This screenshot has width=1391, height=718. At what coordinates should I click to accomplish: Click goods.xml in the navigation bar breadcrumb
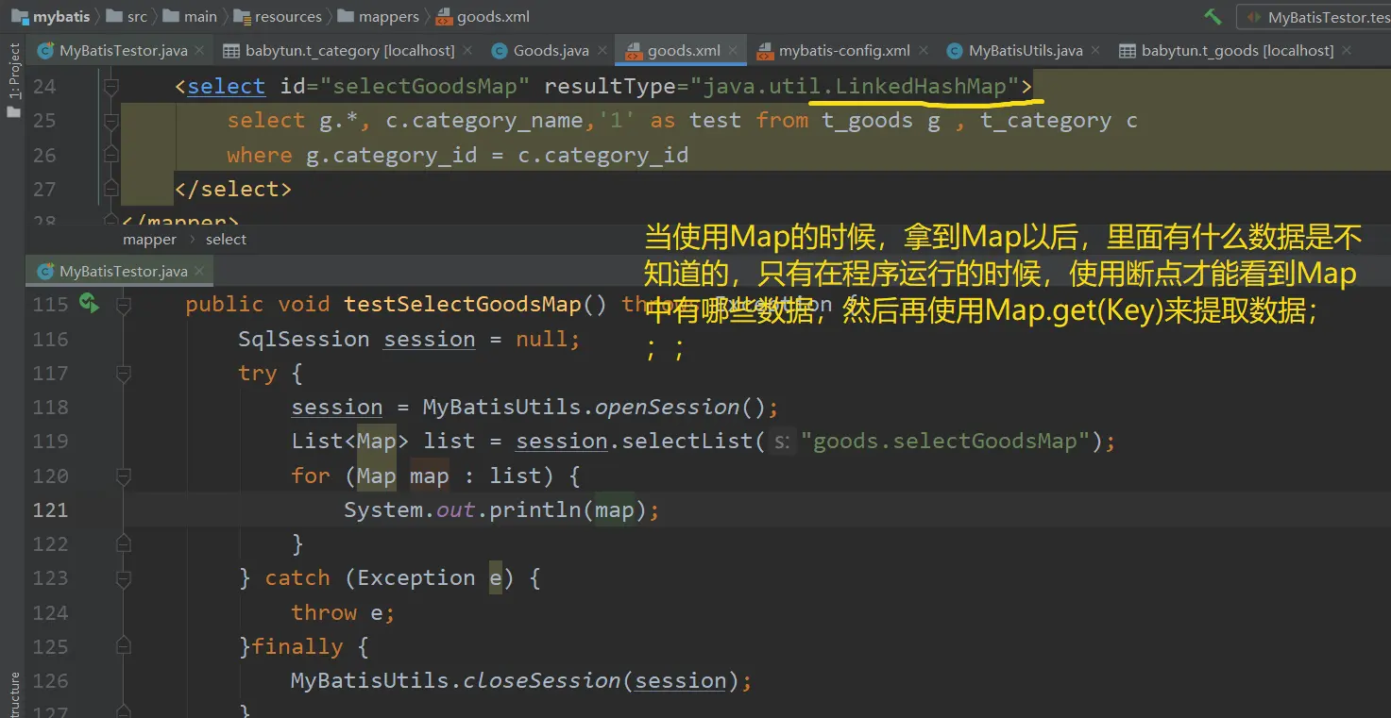tap(483, 17)
